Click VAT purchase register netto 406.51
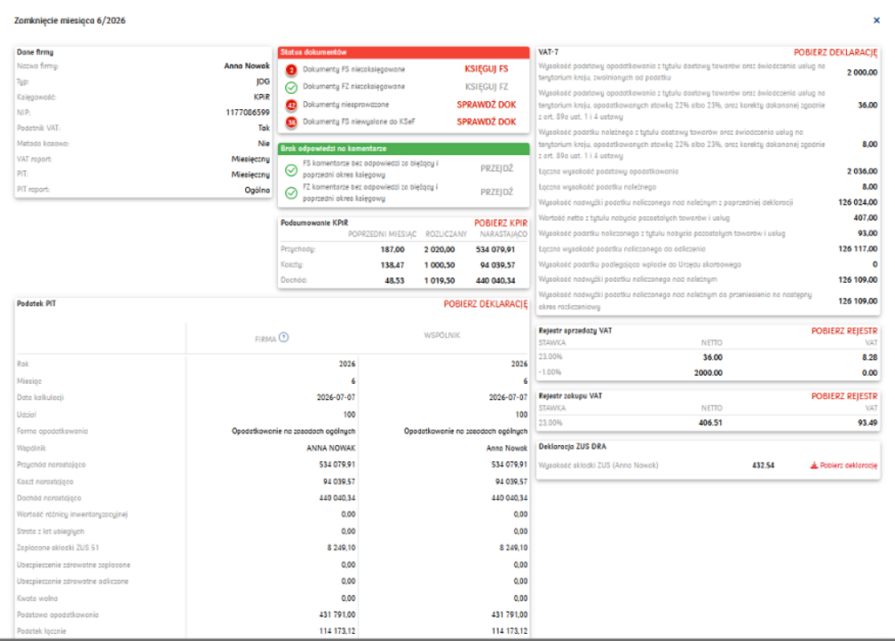 (710, 424)
